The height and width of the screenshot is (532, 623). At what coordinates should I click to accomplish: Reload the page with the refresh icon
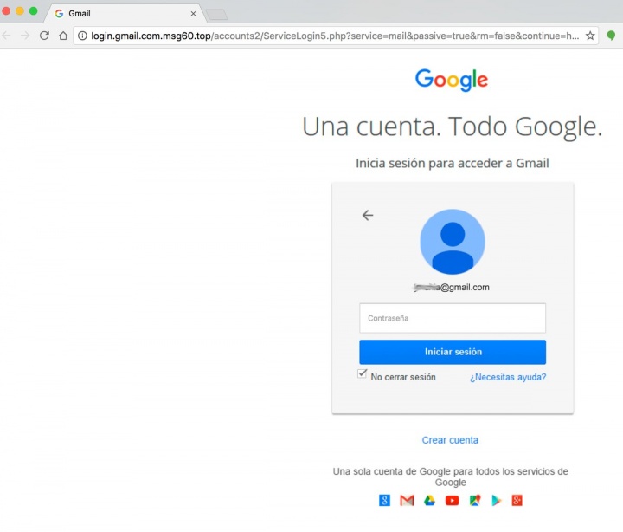[x=44, y=36]
